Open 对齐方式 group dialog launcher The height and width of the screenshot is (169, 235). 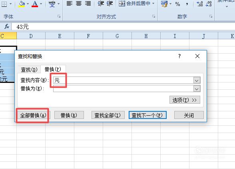[153, 16]
